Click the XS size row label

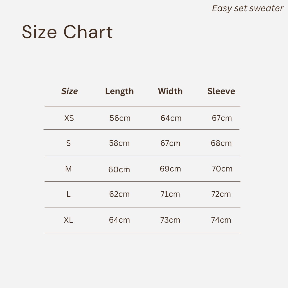coord(69,118)
